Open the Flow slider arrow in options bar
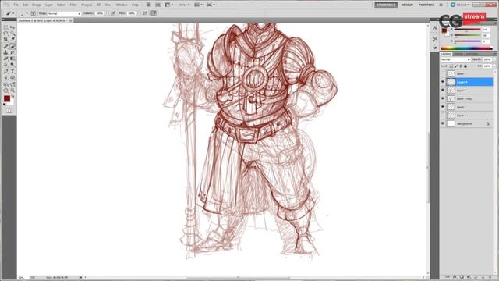The height and width of the screenshot is (281, 499). 138,13
